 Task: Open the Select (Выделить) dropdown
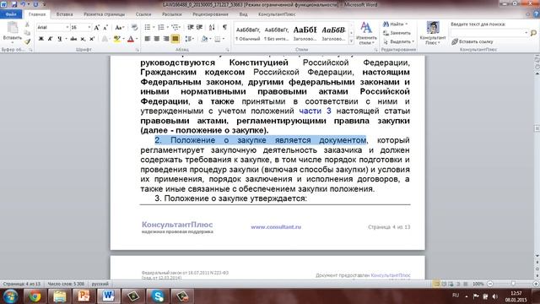pyautogui.click(x=398, y=41)
